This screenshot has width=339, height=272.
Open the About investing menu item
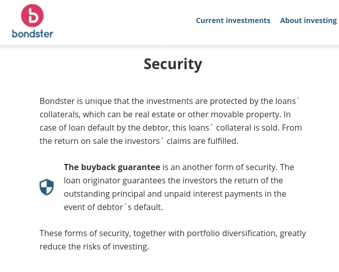309,20
